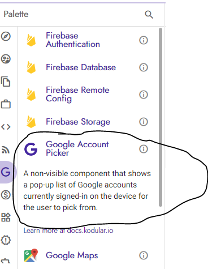
Task: Select the palette face category icon
Action: point(6,59)
